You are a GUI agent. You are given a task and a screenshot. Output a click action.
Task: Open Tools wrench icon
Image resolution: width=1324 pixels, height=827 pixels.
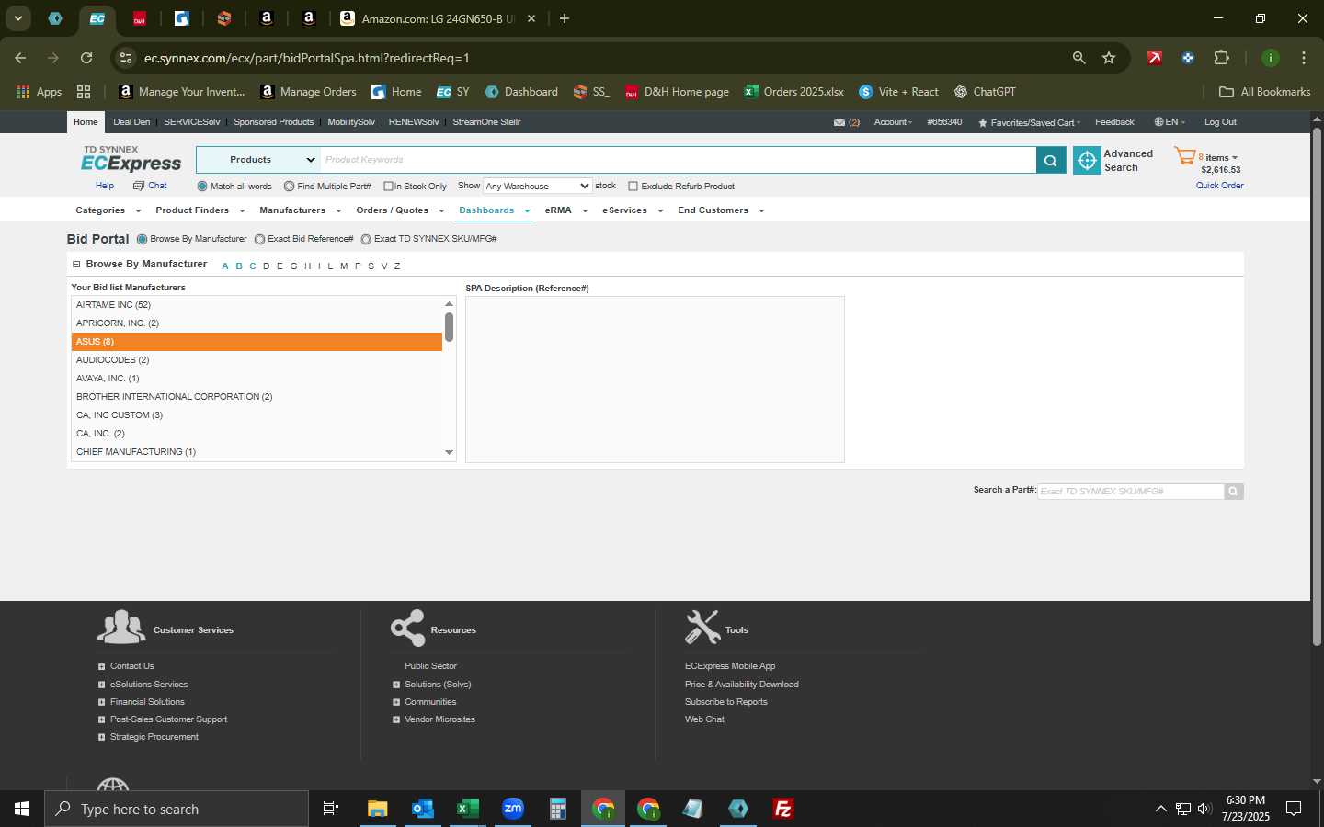coord(702,628)
